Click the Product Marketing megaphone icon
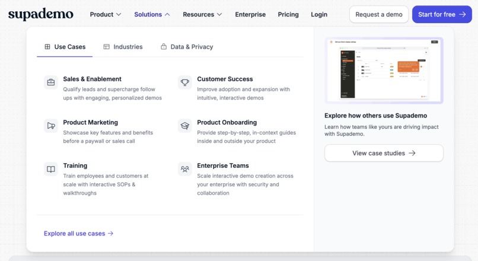 [51, 126]
